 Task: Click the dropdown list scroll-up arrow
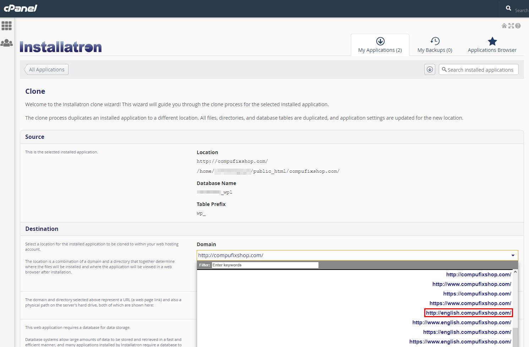point(515,272)
